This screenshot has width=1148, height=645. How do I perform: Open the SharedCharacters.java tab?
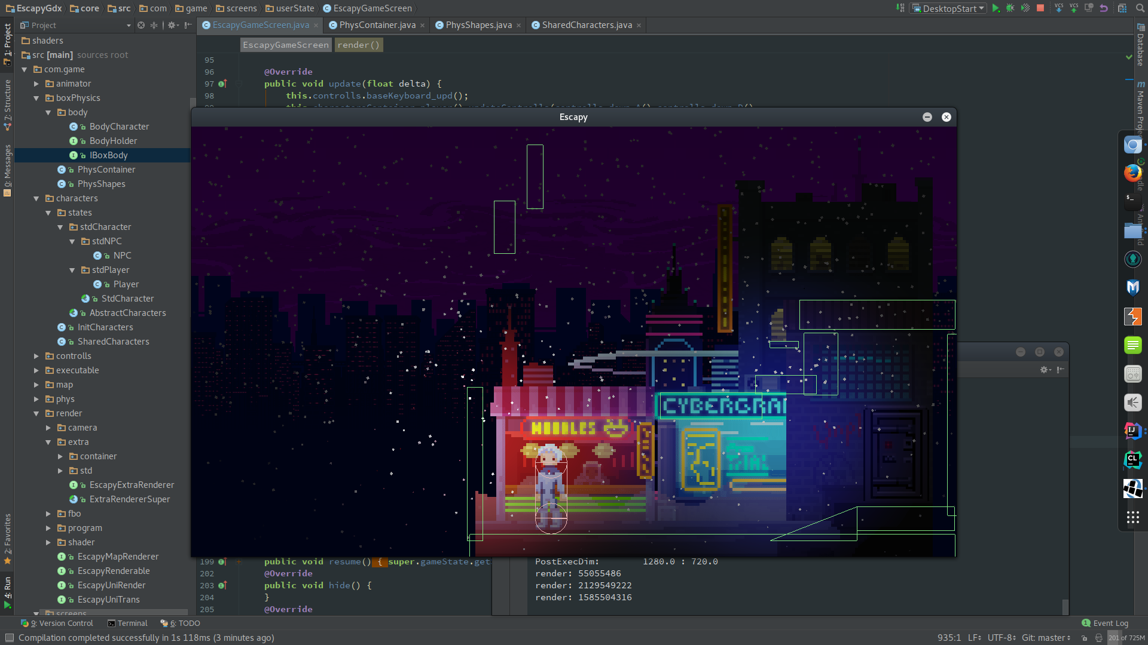[586, 25]
